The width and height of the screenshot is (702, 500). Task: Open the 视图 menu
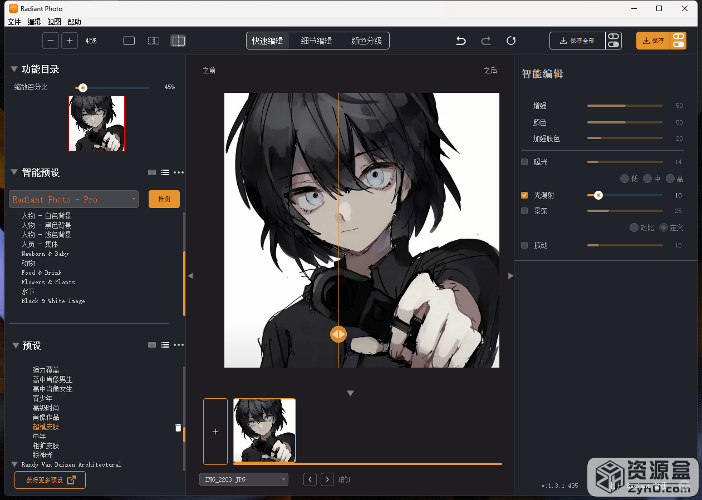point(54,22)
